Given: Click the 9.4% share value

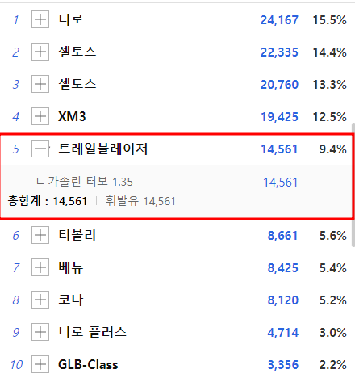Looking at the screenshot, I should point(333,149).
